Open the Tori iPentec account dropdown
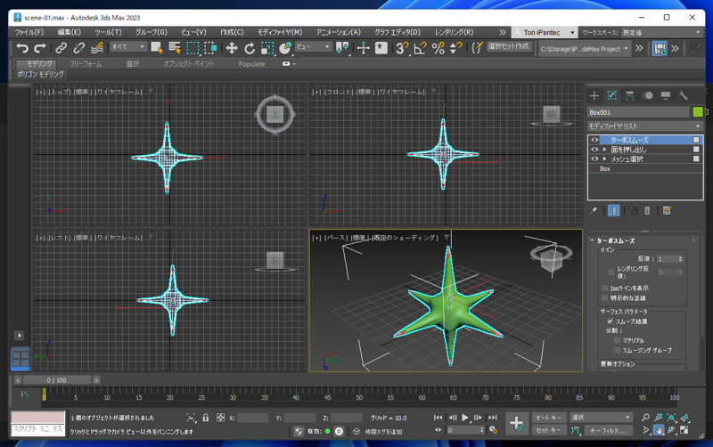The height and width of the screenshot is (447, 713). point(545,32)
